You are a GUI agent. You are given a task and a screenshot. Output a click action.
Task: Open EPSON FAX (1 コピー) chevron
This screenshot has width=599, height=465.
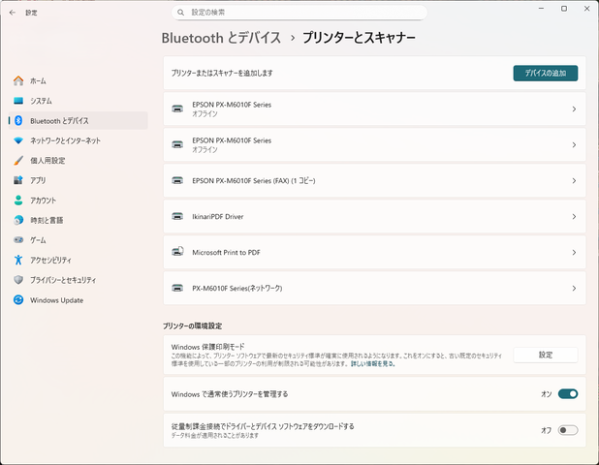(574, 181)
